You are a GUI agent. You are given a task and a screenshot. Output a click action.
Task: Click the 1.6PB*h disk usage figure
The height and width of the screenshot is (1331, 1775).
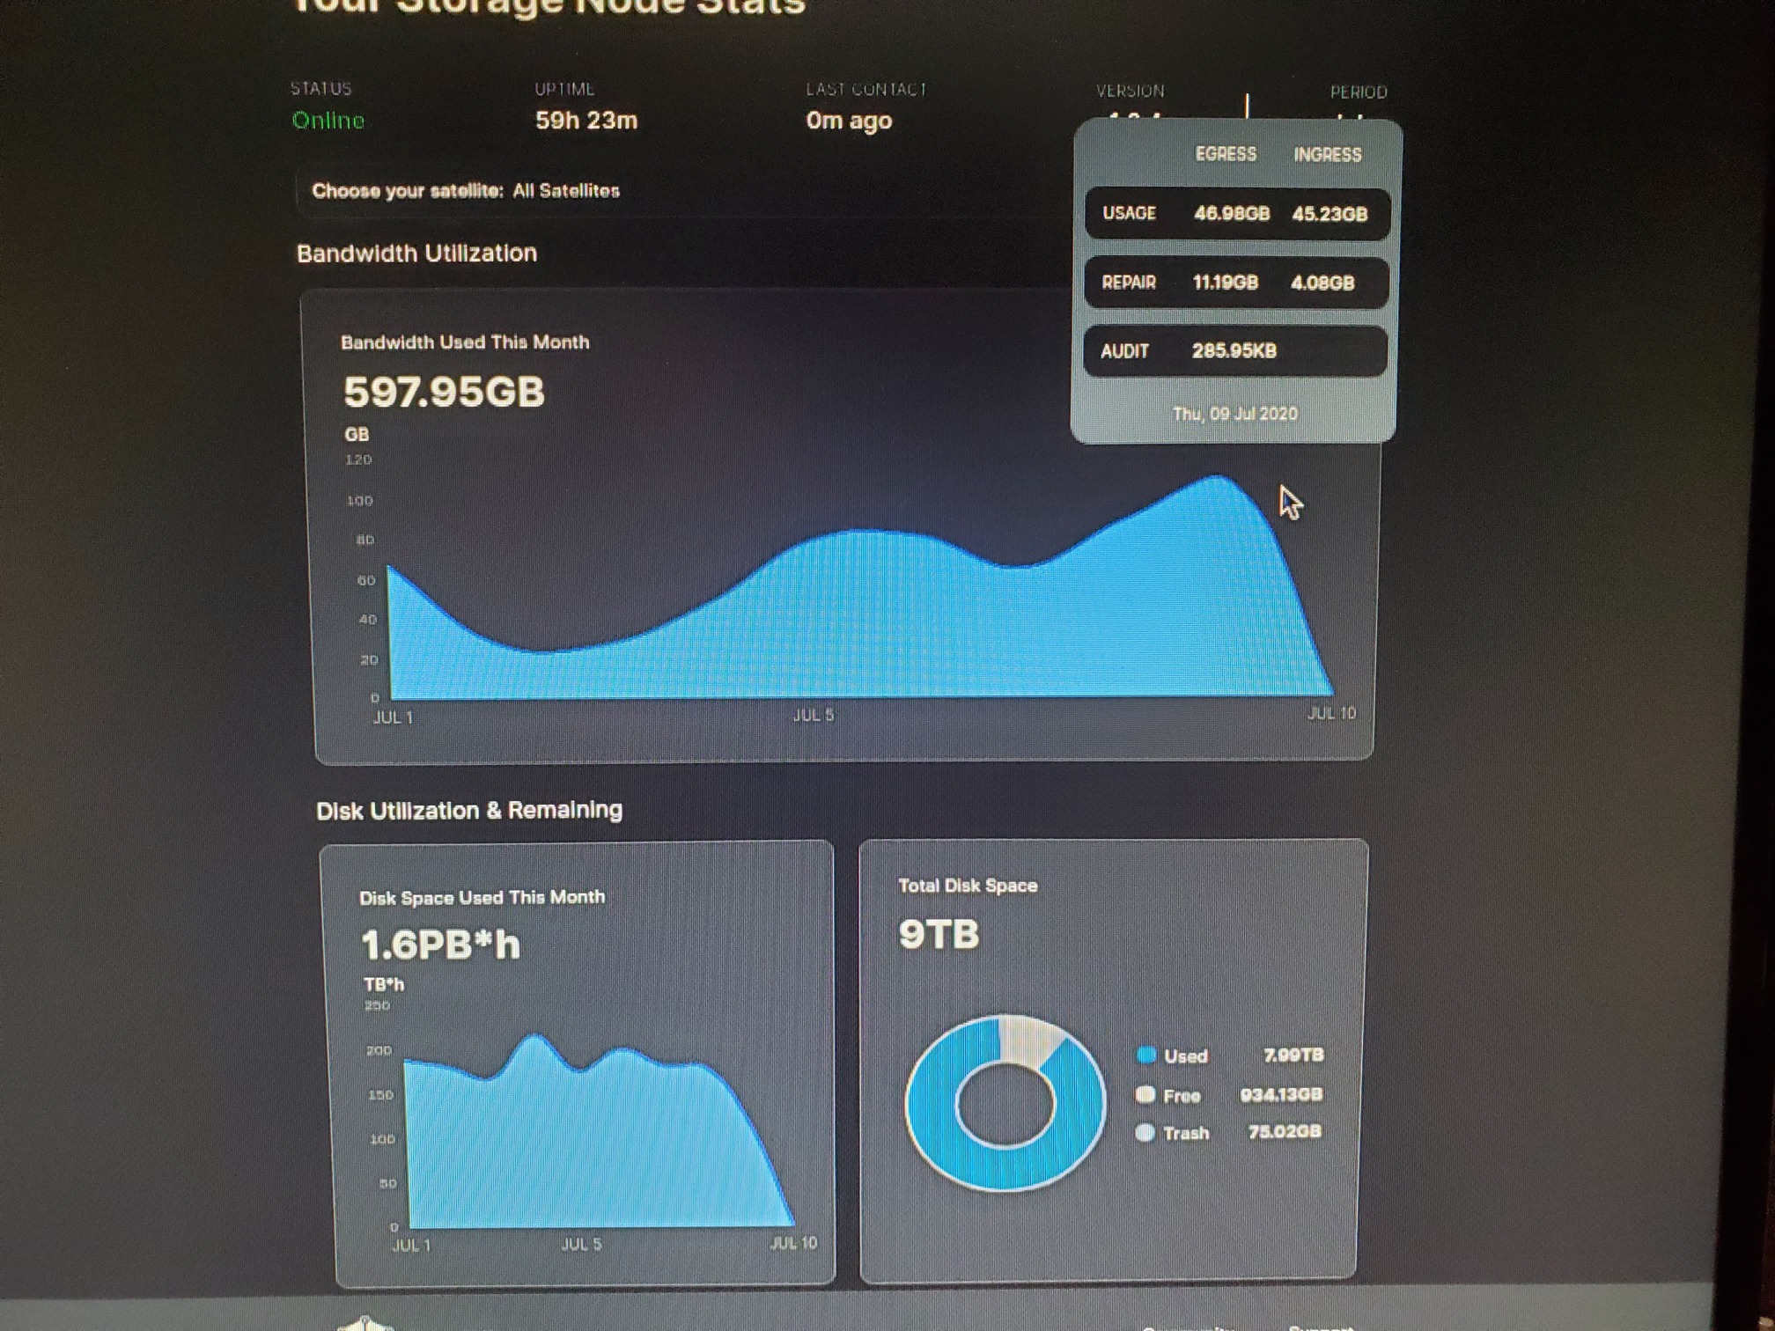coord(440,945)
